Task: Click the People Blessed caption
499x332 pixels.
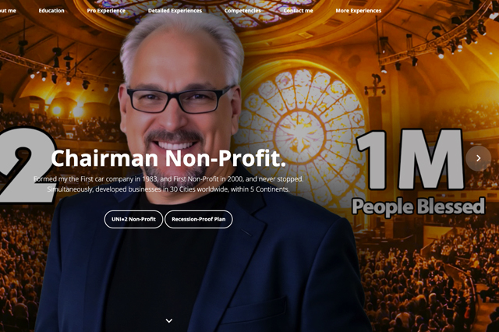Action: click(419, 206)
